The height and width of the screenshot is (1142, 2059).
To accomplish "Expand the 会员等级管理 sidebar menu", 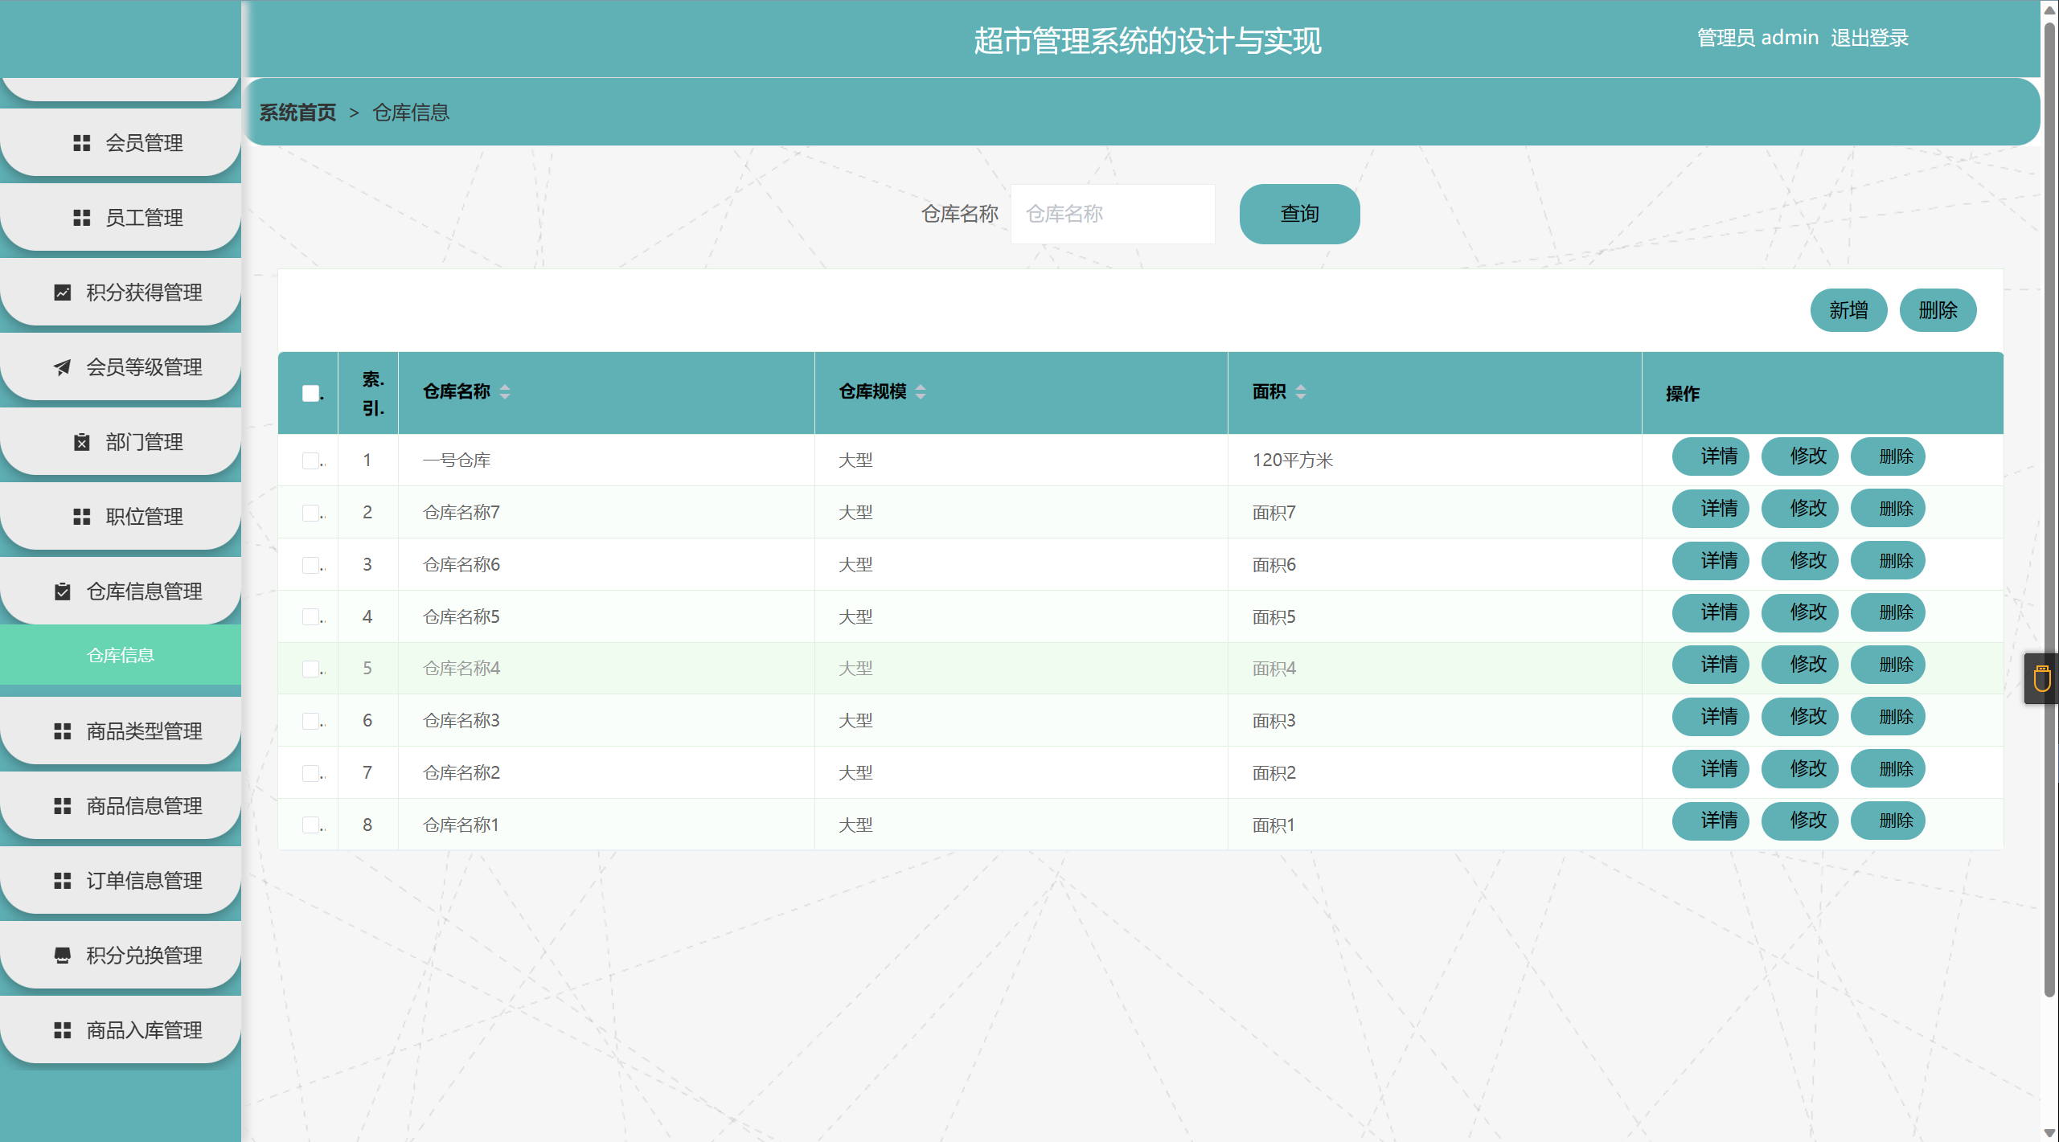I will tap(121, 366).
